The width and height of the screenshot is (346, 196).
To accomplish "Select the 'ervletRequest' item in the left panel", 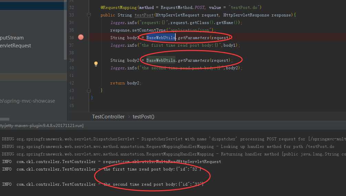I will tap(15, 46).
